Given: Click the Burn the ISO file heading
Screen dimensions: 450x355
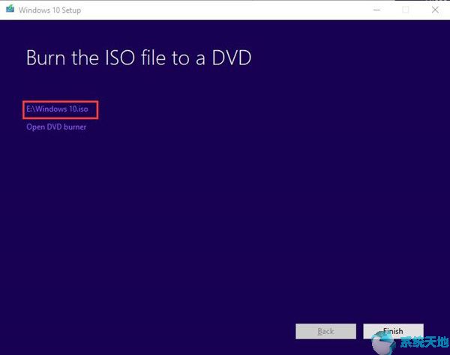Looking at the screenshot, I should pyautogui.click(x=139, y=58).
